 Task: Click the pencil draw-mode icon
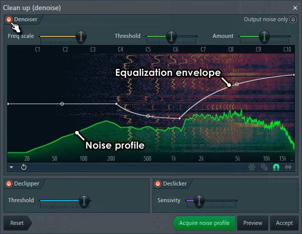point(264,167)
